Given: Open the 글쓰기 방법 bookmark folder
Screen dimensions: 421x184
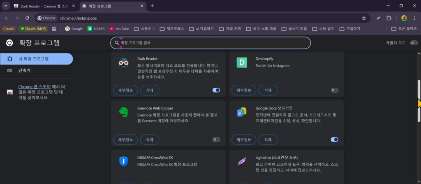Looking at the screenshot, I should (x=294, y=28).
